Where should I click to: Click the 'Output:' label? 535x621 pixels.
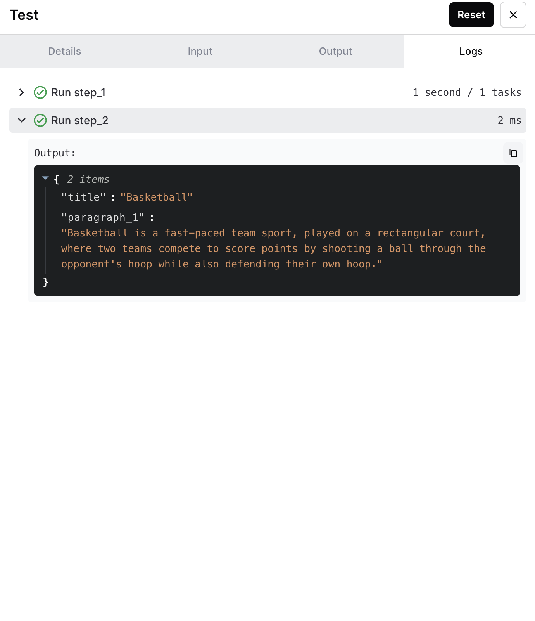pos(55,153)
